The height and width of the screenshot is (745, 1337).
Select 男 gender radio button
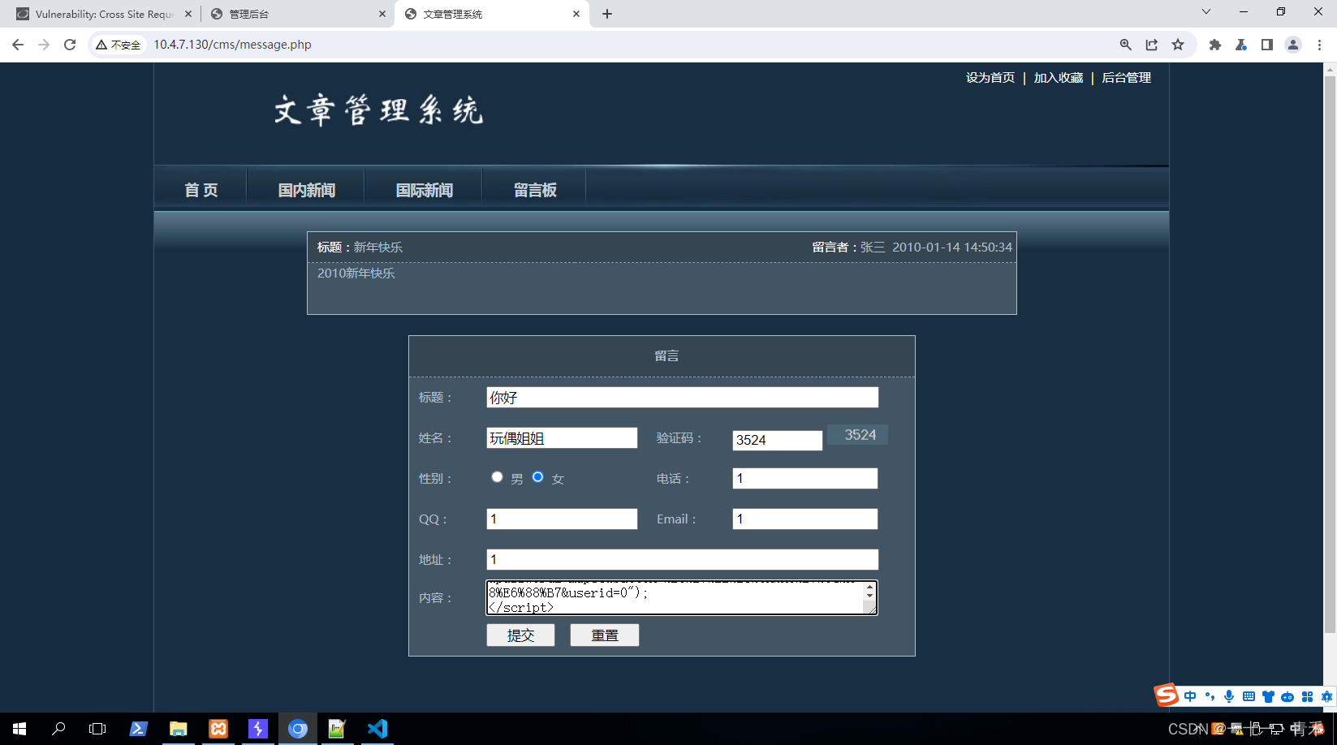(x=497, y=477)
